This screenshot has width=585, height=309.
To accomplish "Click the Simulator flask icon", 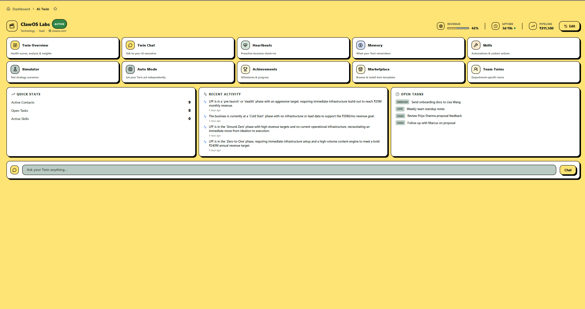I will pyautogui.click(x=15, y=69).
